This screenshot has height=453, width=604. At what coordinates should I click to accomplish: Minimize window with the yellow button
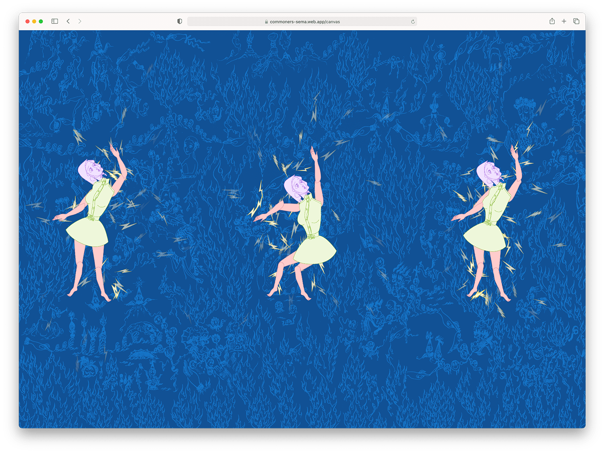click(x=34, y=21)
